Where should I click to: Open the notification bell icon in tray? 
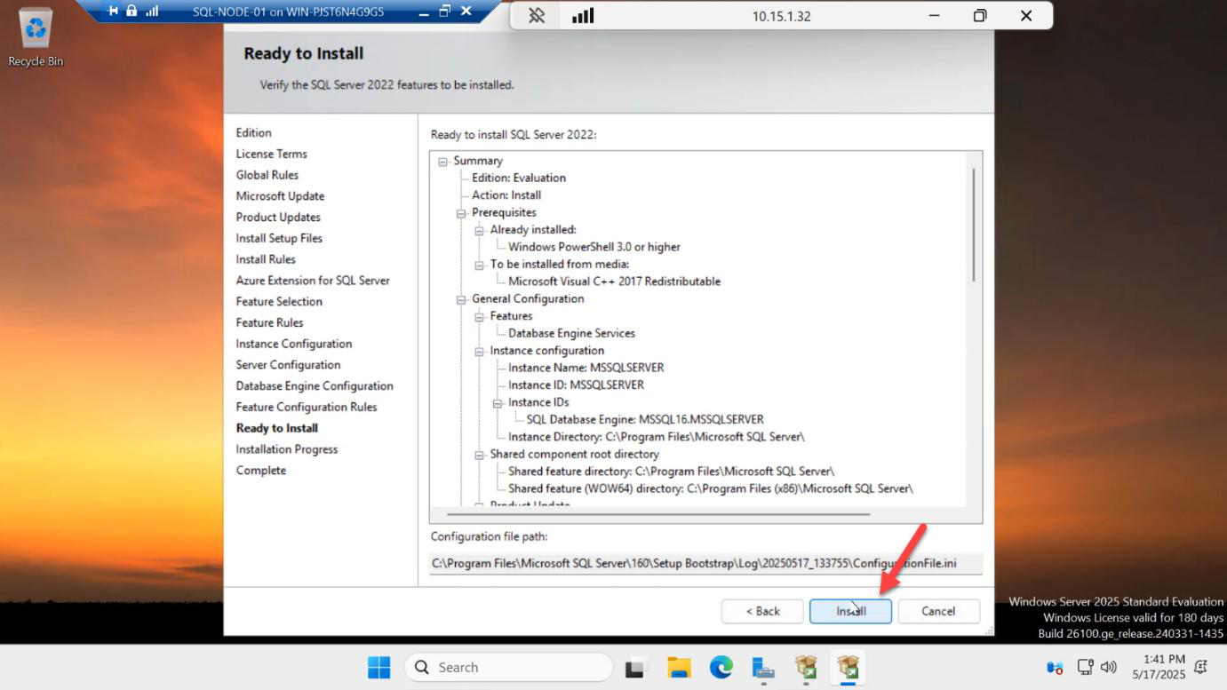(1201, 667)
